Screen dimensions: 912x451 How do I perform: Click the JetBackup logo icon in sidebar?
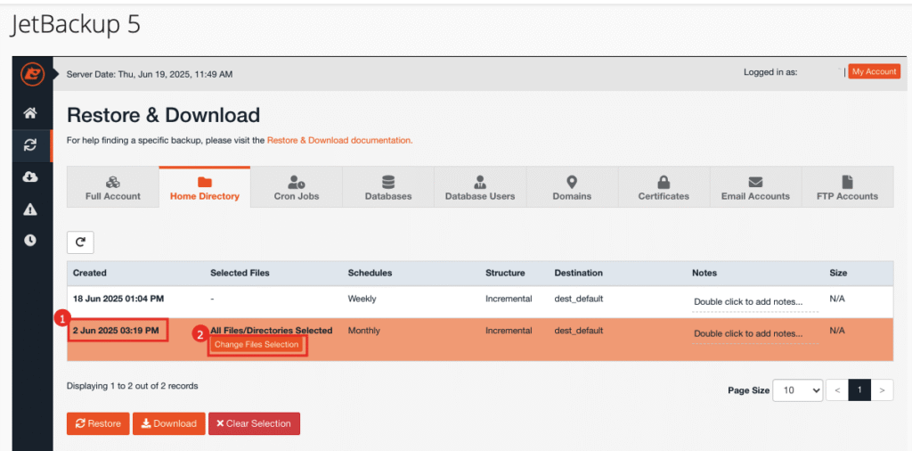pos(32,75)
